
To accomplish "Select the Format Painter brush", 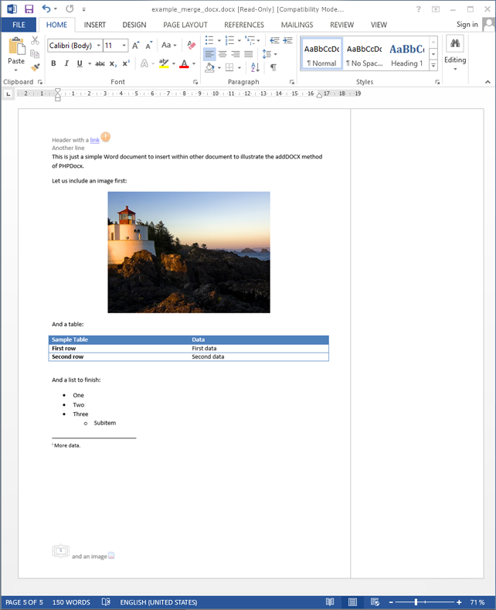I will 35,67.
